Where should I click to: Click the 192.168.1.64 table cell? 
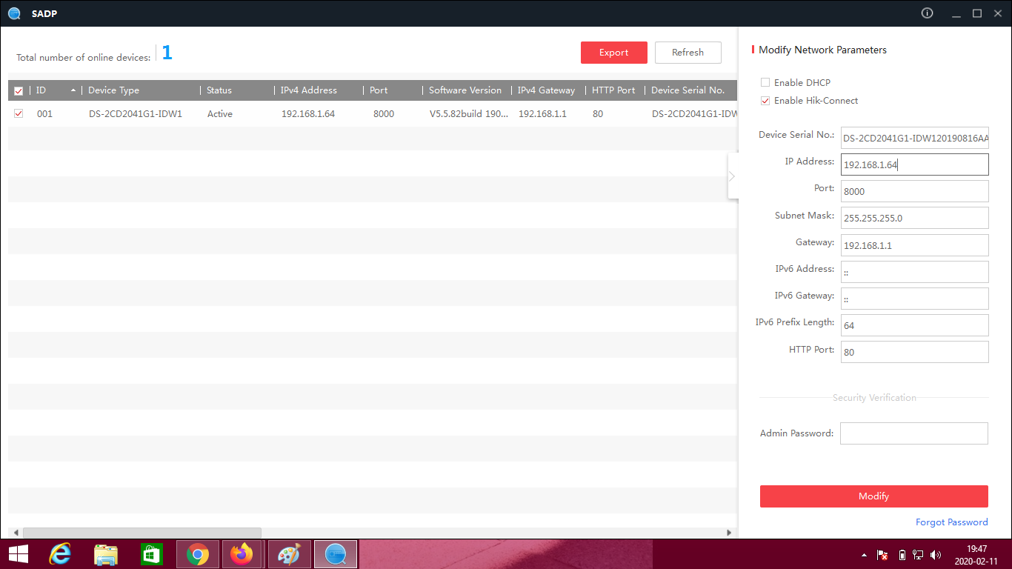point(308,114)
